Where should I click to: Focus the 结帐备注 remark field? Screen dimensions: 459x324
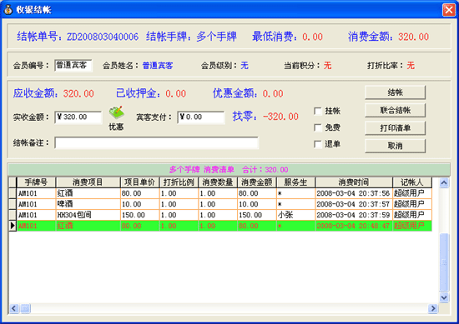click(156, 143)
